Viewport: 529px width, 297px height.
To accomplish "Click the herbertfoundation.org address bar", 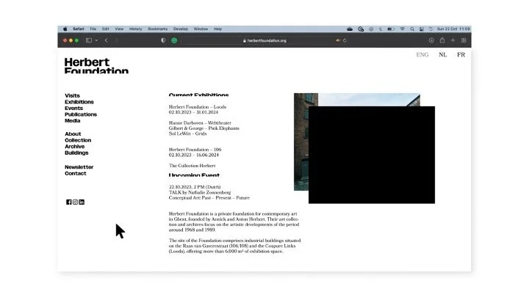I will (x=264, y=40).
